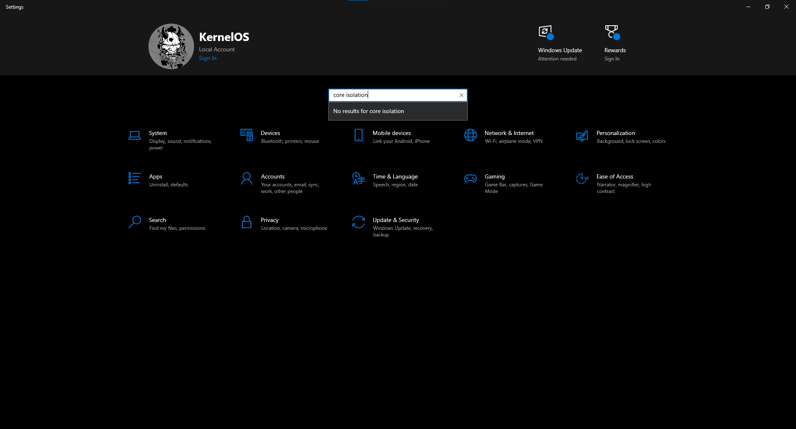Select the Wi-Fi, airplane mode, VPN description
This screenshot has height=429, width=796.
point(514,141)
